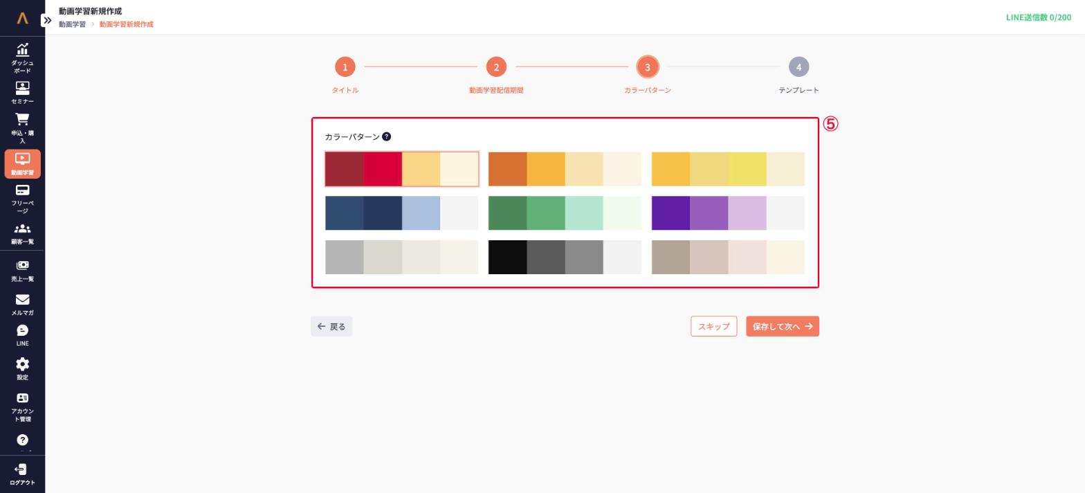
Task: Select 動画学習 in the sidebar
Action: pos(22,164)
